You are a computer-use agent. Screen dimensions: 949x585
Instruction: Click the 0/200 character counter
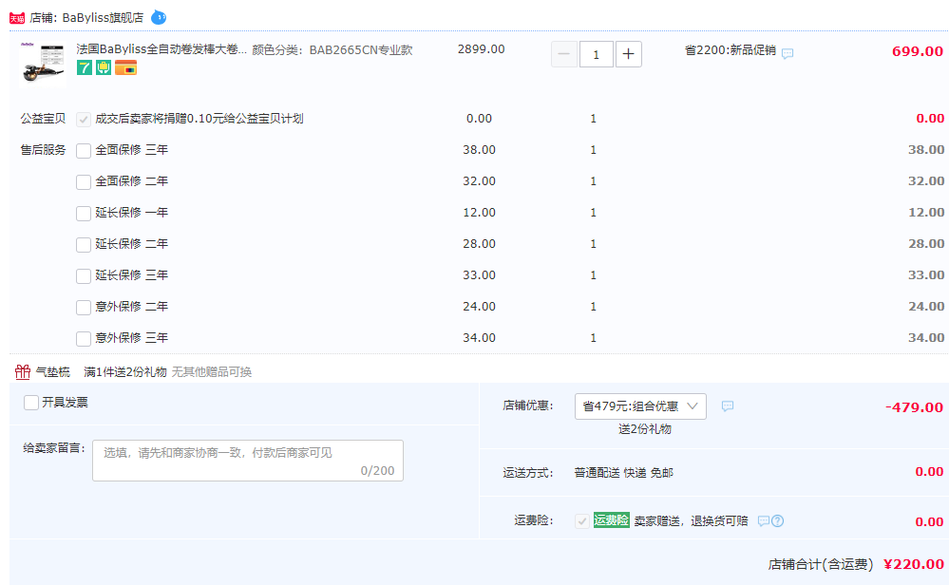[377, 470]
